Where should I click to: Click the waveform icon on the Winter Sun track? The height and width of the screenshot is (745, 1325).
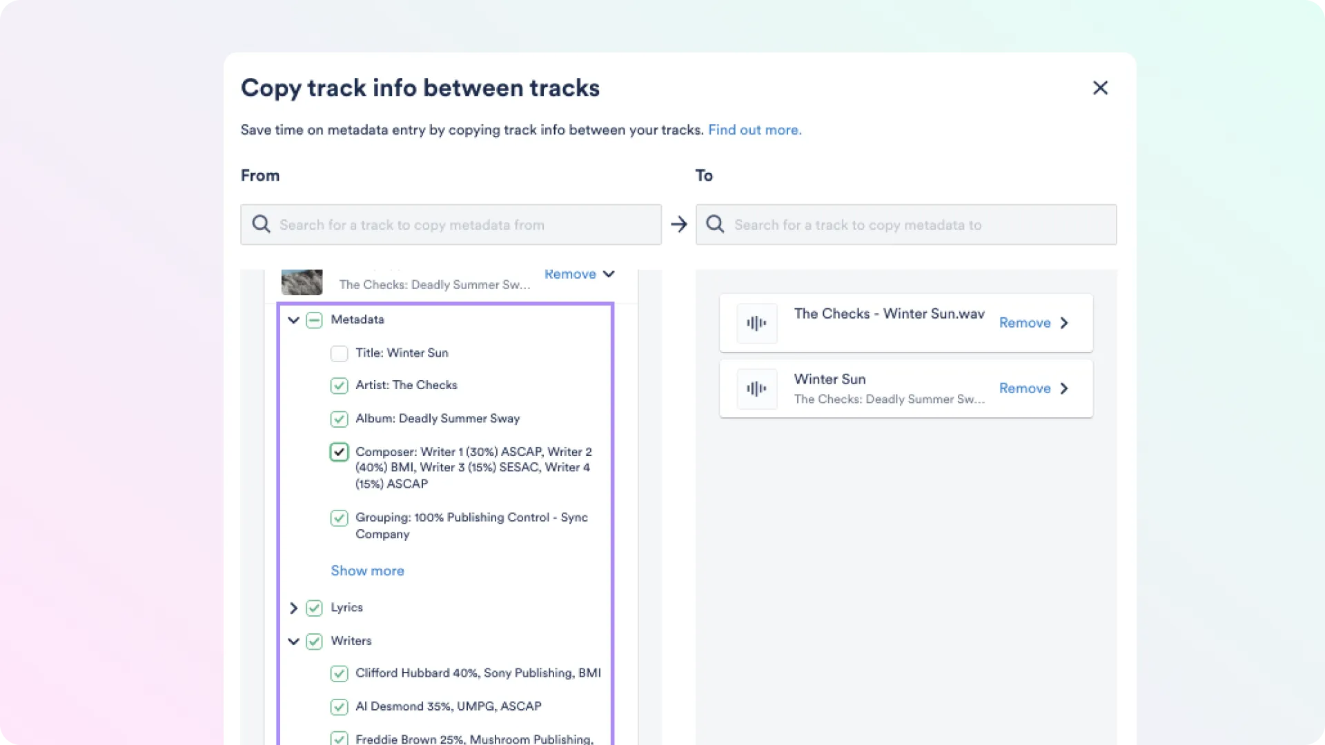(x=756, y=388)
